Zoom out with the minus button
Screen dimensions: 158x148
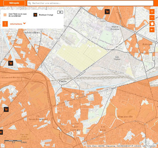pos(152,18)
